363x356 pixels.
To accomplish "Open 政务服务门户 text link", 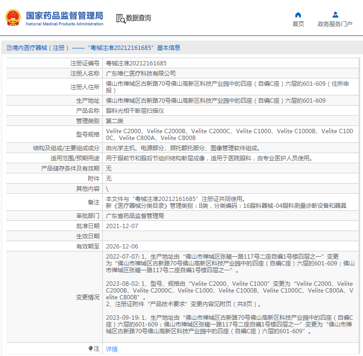I will pos(335,24).
